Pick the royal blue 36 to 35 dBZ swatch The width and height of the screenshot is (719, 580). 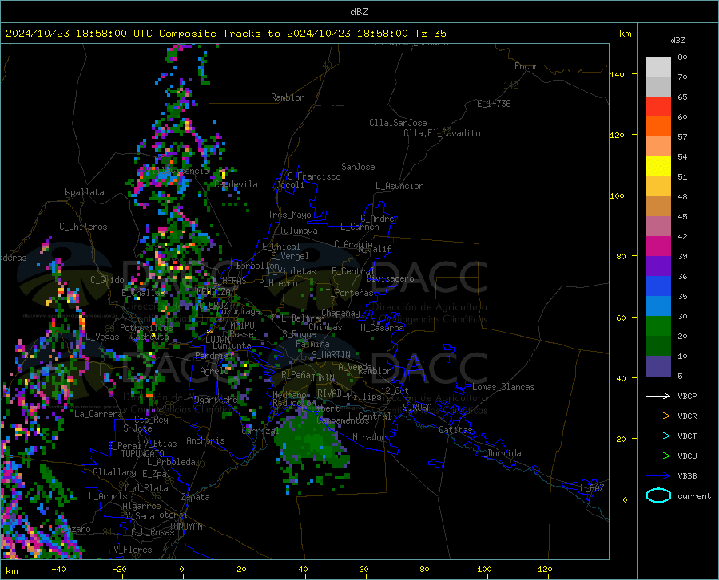click(x=658, y=286)
